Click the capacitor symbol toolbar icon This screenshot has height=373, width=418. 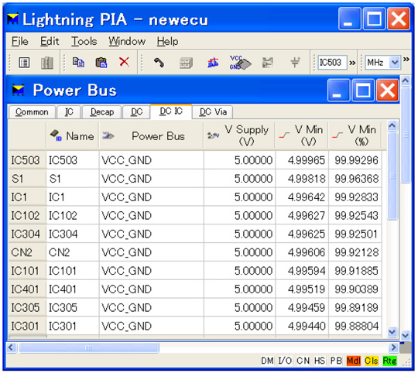pos(295,63)
